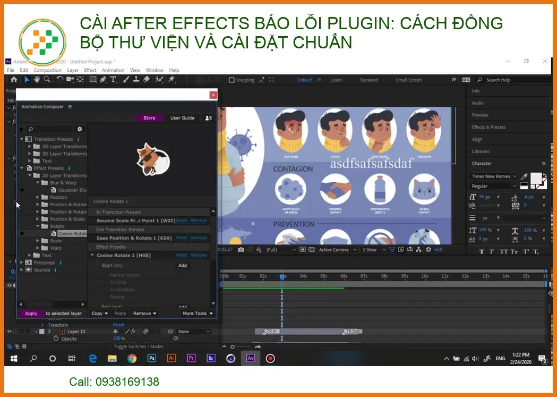This screenshot has height=397, width=557.
Task: Select the Type text tool
Action: (113, 80)
